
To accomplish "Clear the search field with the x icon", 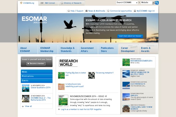I will [137, 3].
